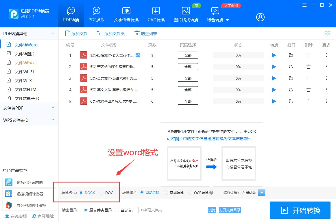Click the progress bar of the first file
Viewport: 336px width, 222px height.
238,55
